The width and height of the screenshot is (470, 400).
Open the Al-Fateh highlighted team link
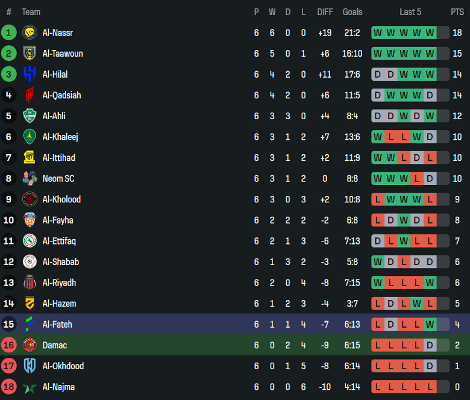click(57, 325)
